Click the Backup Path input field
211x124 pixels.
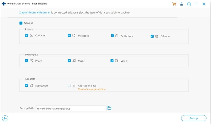(71, 108)
